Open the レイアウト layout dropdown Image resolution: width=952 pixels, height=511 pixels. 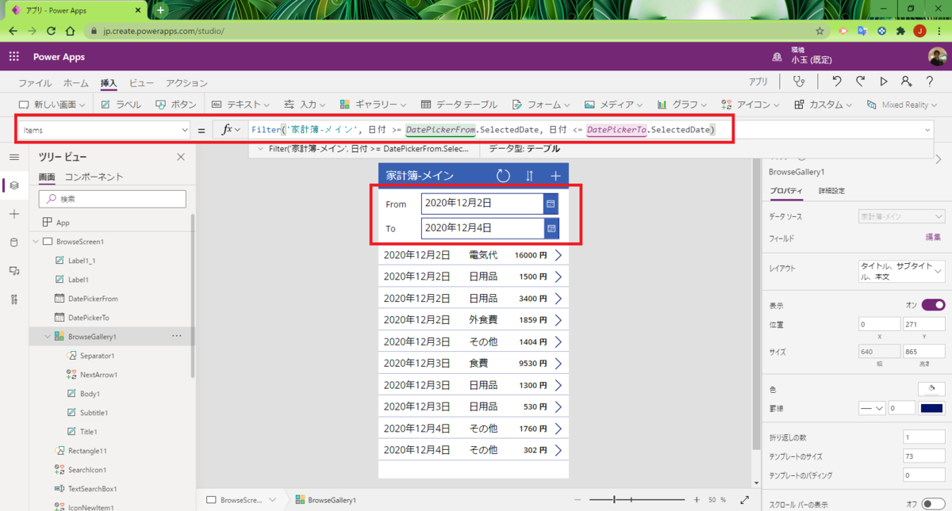[x=902, y=271]
